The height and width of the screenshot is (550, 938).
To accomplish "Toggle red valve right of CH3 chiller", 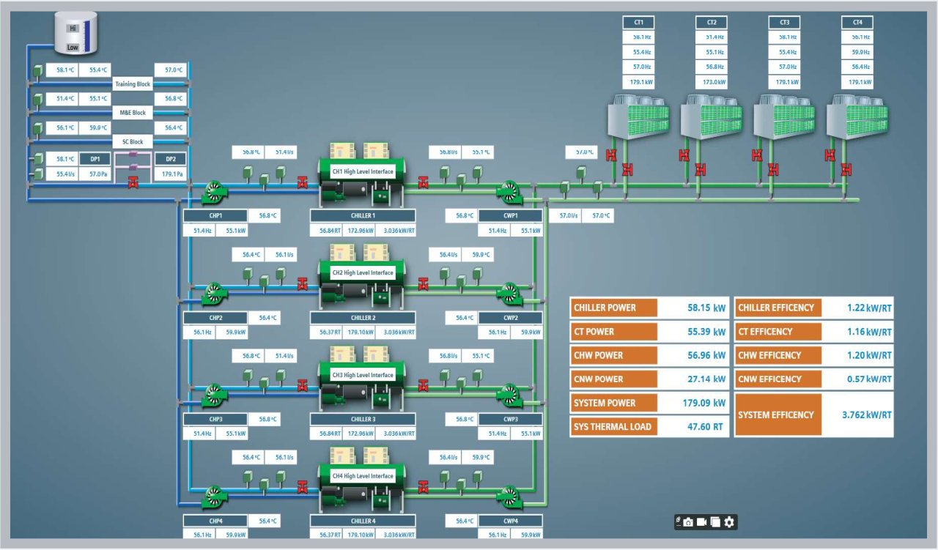I will (x=423, y=384).
